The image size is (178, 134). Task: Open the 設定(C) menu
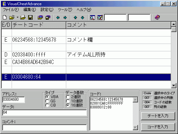click(x=47, y=10)
